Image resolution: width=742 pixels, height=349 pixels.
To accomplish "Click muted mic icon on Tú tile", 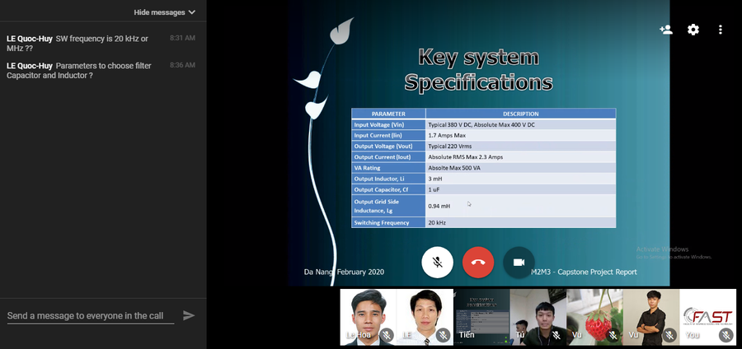I will coord(556,335).
